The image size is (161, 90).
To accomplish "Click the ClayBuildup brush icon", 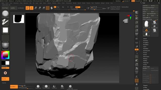I will coord(38,87).
